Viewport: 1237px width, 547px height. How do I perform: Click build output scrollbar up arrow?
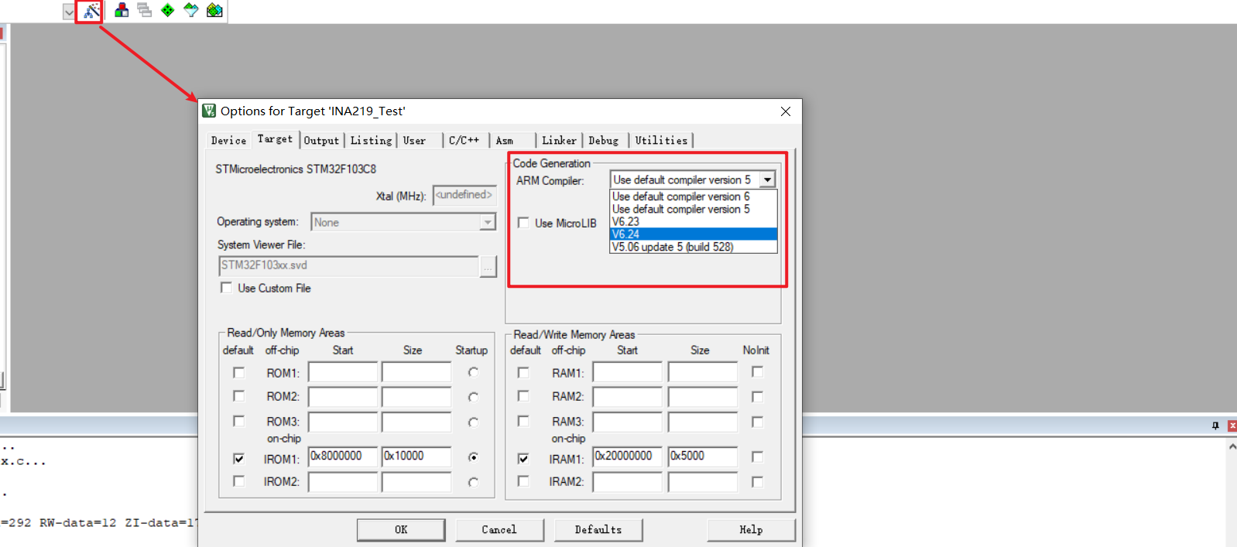[x=1232, y=446]
